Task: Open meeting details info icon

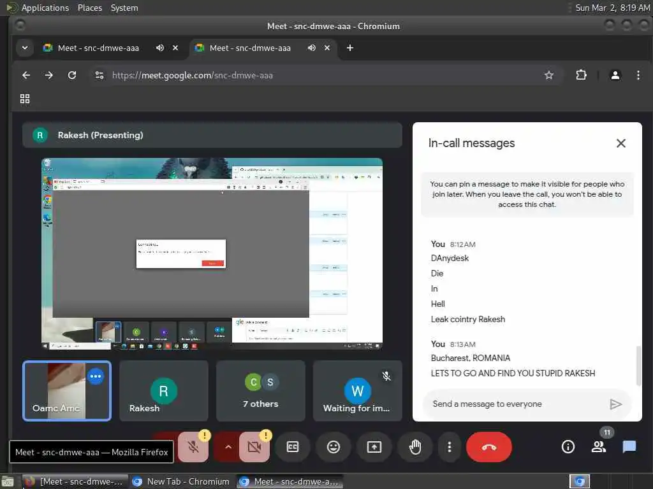Action: click(568, 447)
